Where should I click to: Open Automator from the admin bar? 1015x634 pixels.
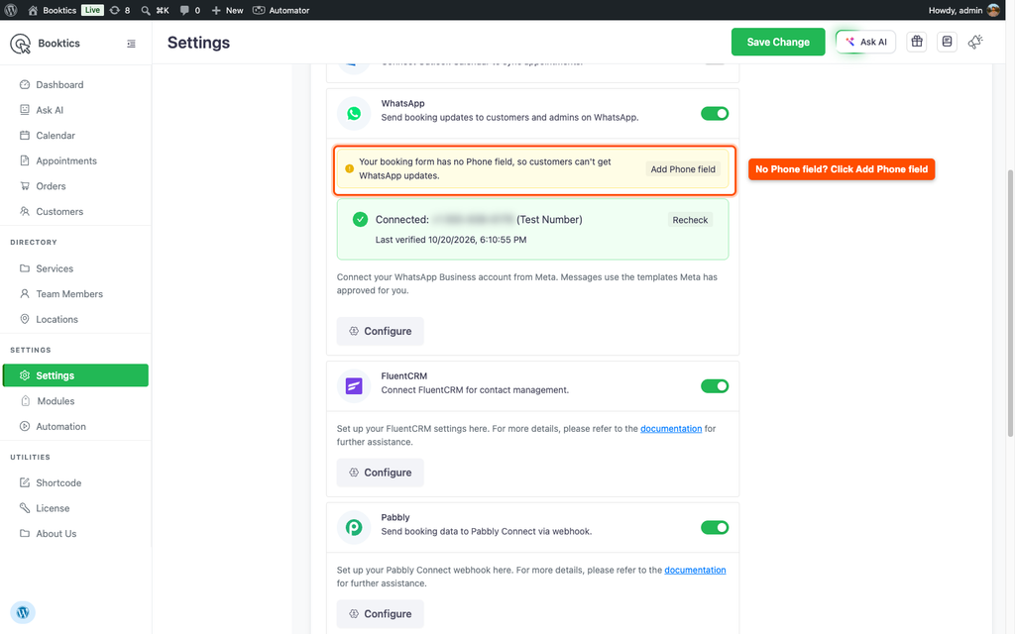[x=281, y=10]
